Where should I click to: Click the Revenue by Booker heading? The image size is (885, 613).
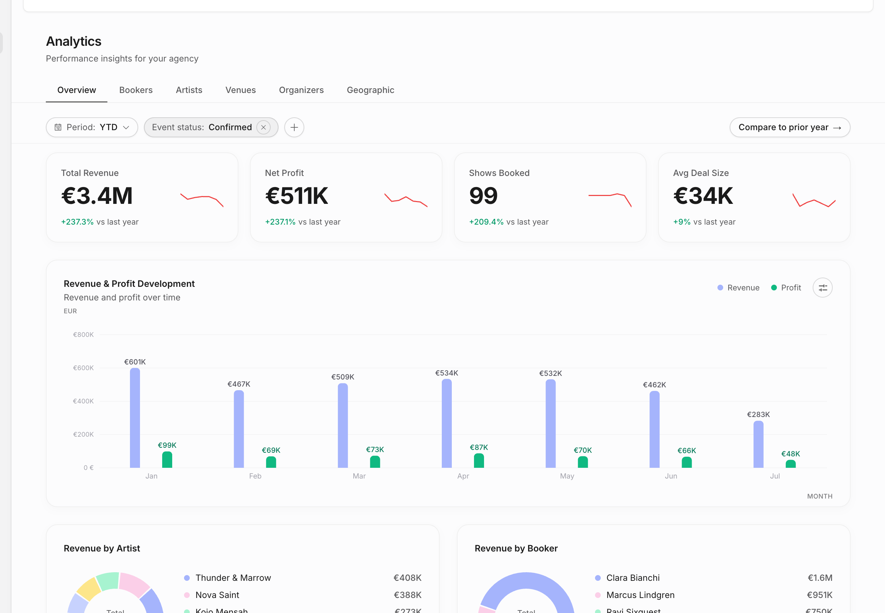[x=516, y=549]
